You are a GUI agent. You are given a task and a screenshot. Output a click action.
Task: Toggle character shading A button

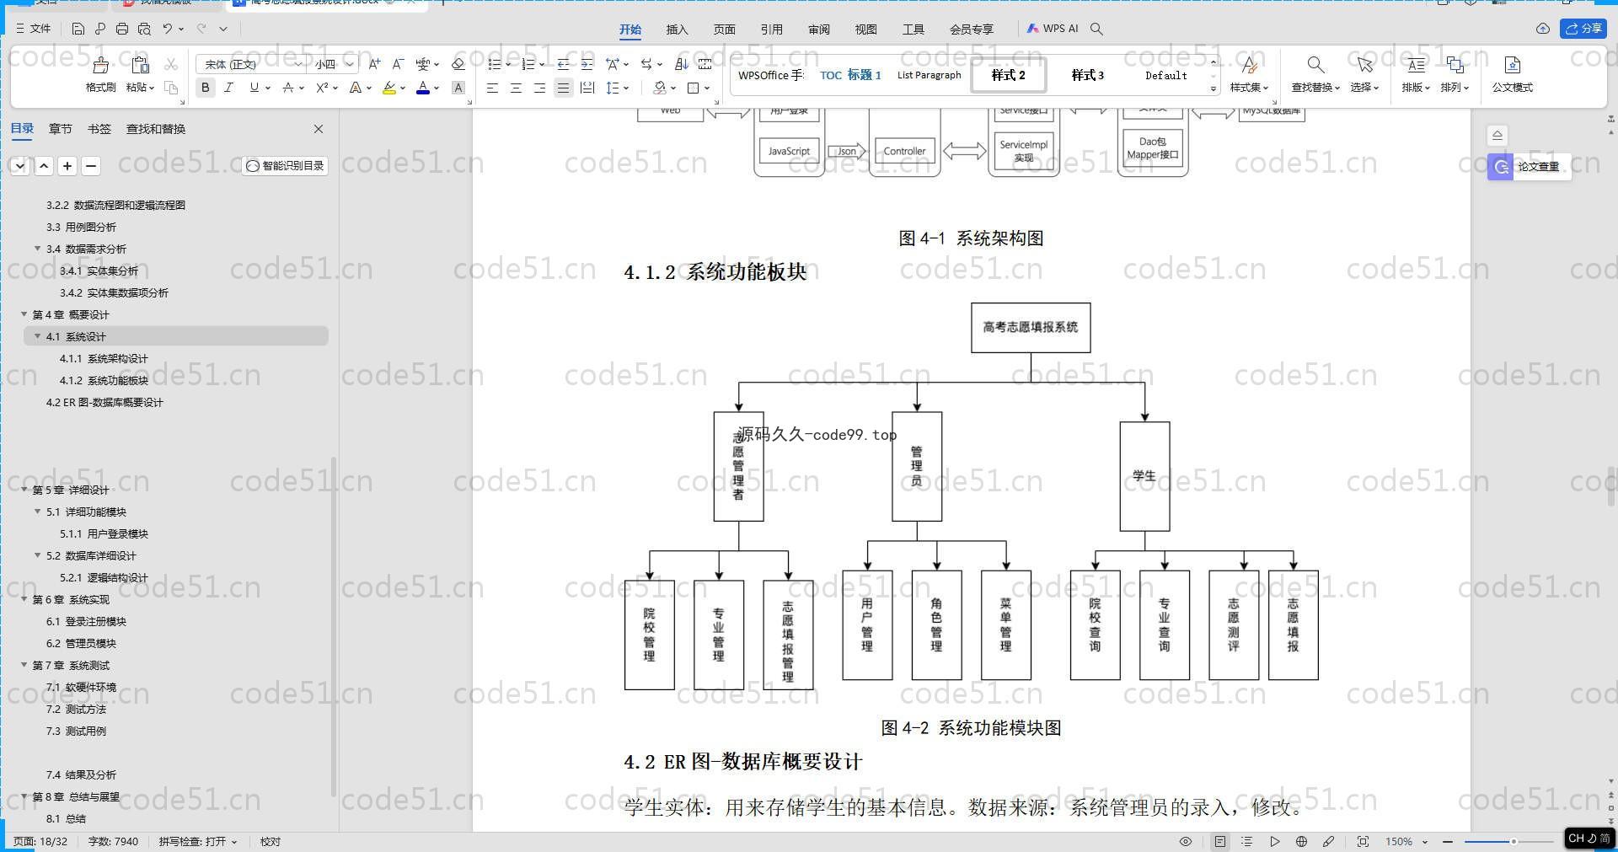458,88
